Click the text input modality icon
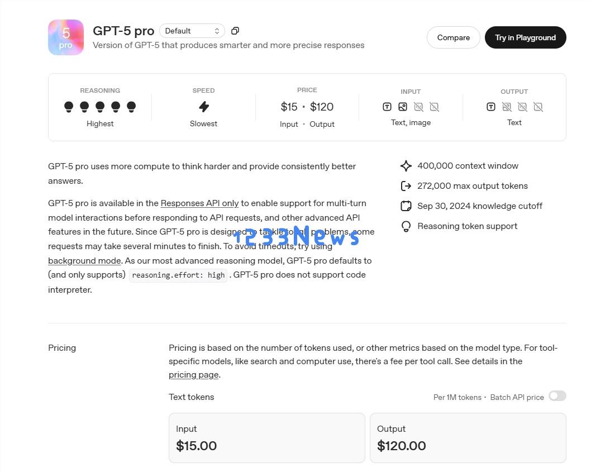This screenshot has width=591, height=472. pyautogui.click(x=387, y=107)
